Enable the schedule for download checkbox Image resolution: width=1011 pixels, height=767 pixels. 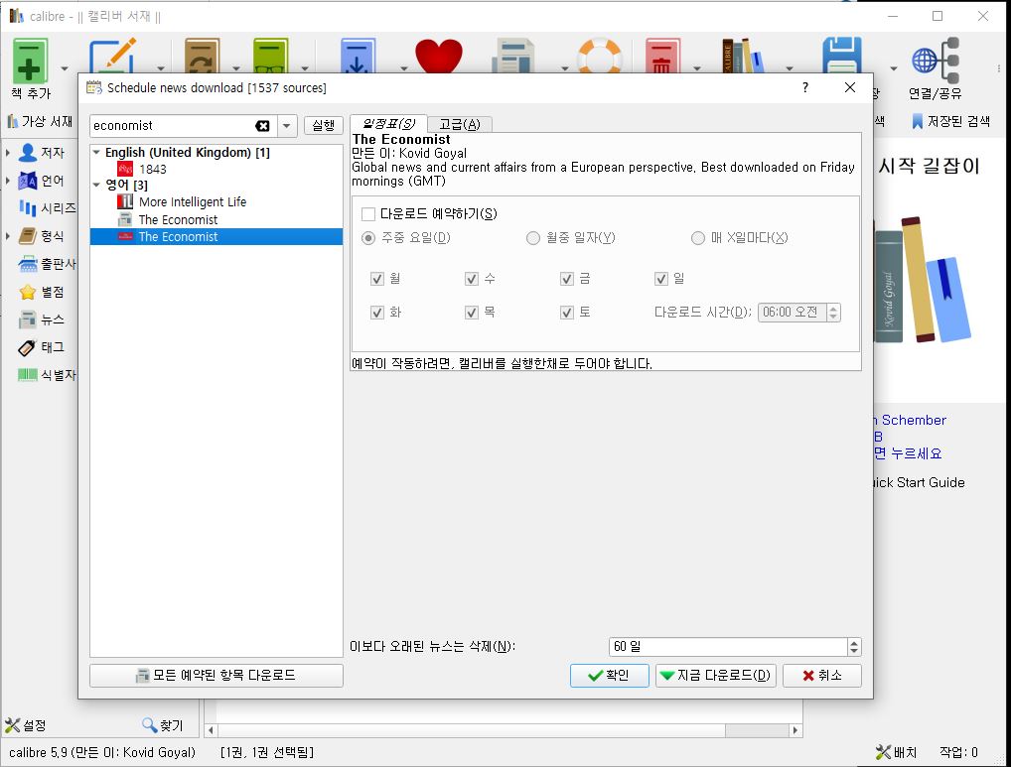(368, 213)
